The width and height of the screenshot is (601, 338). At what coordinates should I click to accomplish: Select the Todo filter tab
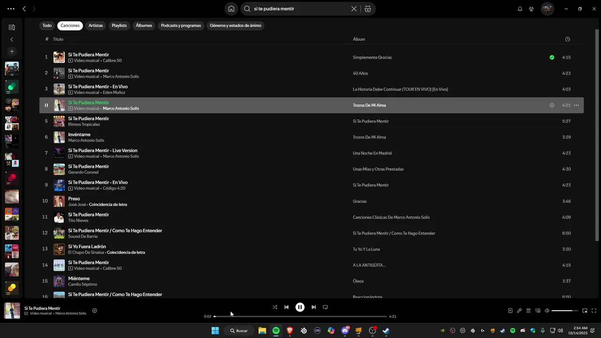point(47,25)
